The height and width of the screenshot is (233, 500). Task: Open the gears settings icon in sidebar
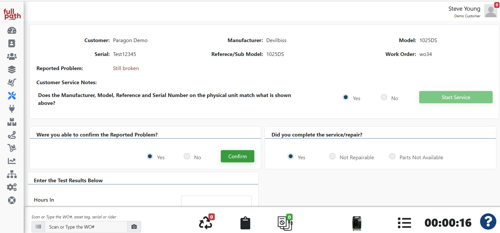point(12,187)
